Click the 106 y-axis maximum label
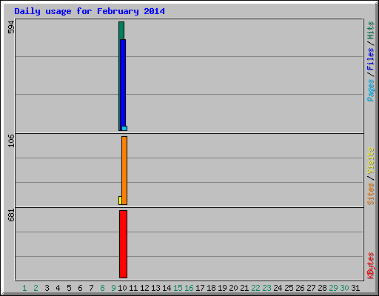379x296 pixels. pos(11,141)
